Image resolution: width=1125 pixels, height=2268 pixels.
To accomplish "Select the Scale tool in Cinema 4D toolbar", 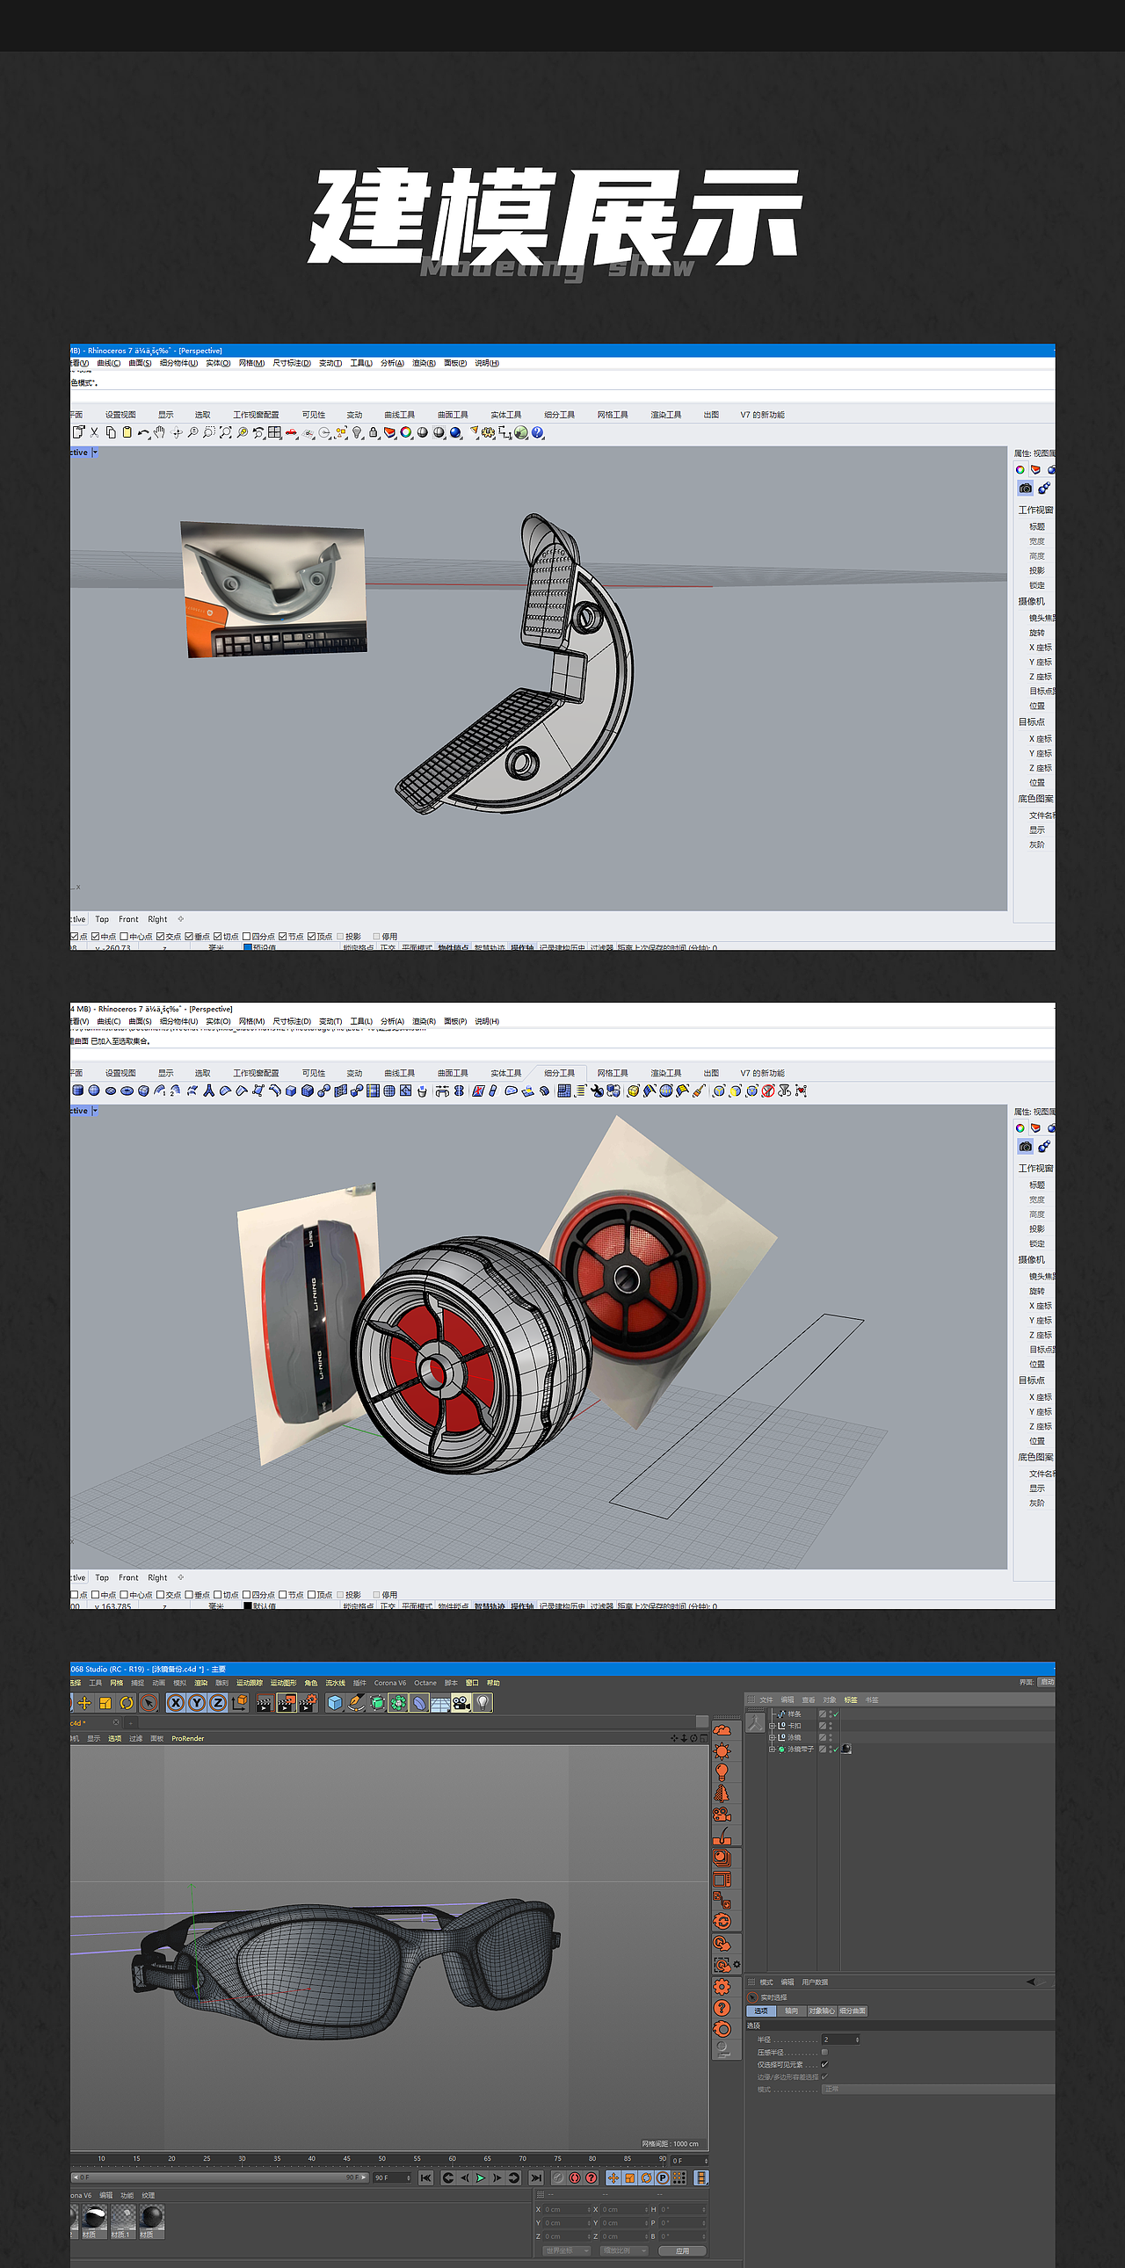I will pyautogui.click(x=105, y=1703).
